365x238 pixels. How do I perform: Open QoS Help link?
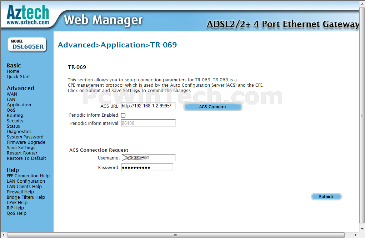point(16,213)
